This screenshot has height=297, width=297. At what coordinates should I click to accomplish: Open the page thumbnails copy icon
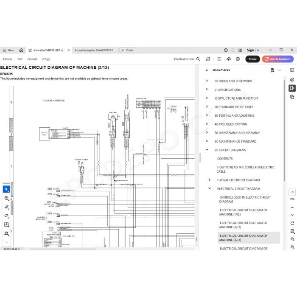coord(292,97)
